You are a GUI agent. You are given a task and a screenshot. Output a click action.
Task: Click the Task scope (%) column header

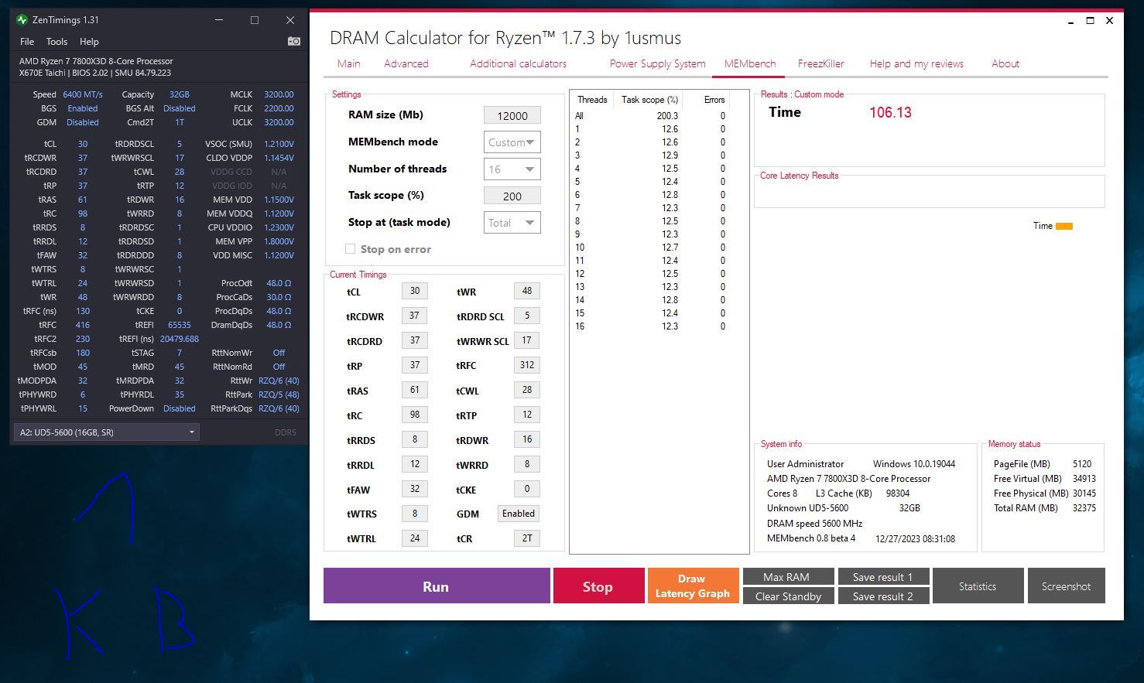(x=649, y=100)
